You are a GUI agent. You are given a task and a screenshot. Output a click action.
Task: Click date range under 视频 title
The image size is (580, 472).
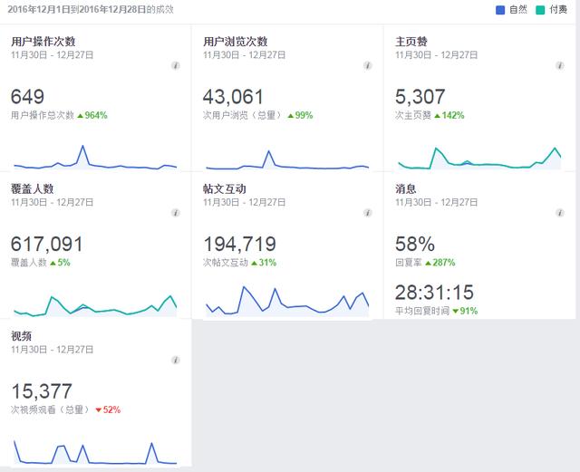point(53,350)
